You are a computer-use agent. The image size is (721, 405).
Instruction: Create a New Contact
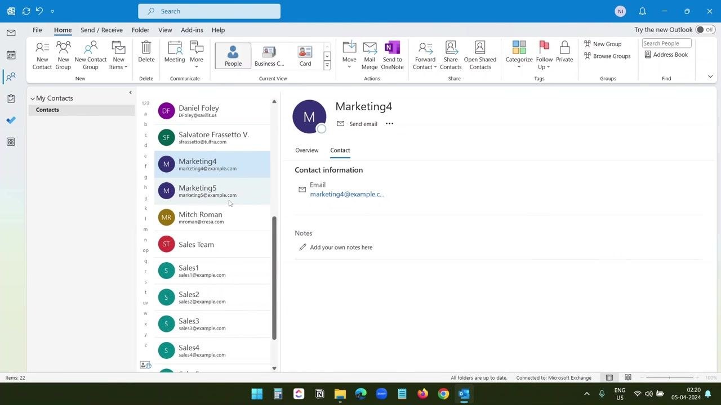click(42, 56)
